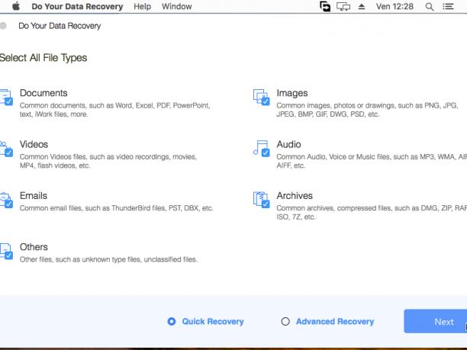
Task: Click the Images heading text
Action: click(x=291, y=93)
